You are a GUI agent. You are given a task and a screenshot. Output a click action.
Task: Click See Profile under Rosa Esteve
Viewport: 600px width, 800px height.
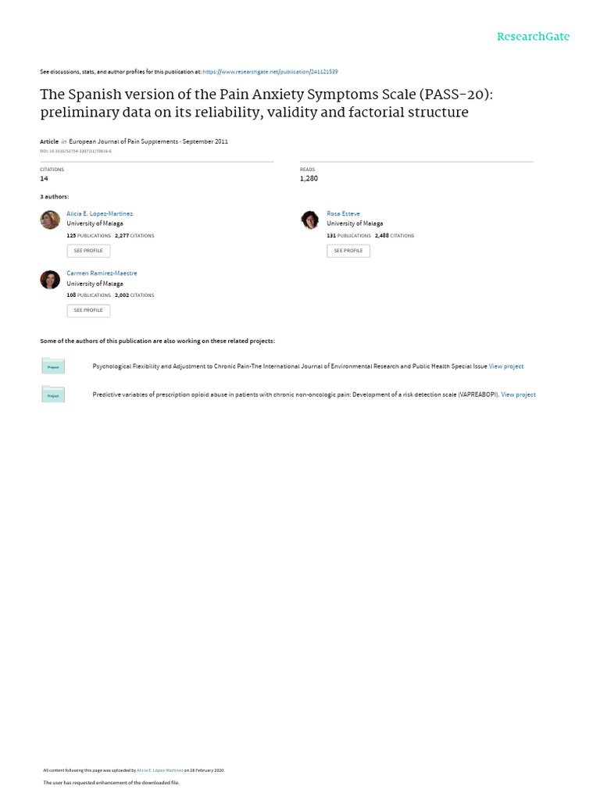pyautogui.click(x=348, y=251)
